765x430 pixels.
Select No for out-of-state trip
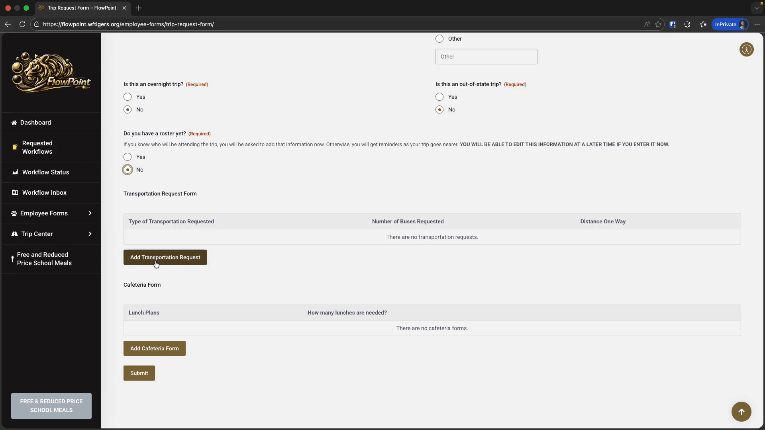tap(439, 109)
